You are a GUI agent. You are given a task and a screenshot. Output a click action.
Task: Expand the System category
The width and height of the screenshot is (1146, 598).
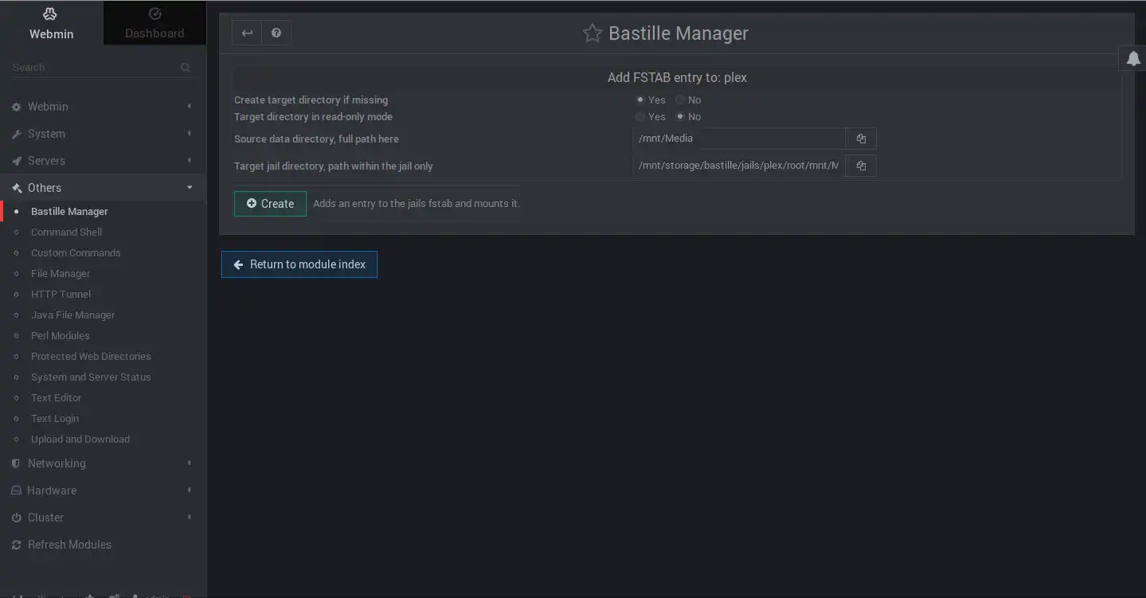[103, 134]
